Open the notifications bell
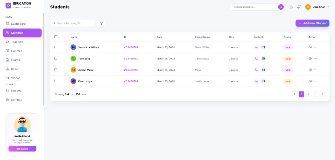Viewport: 335px width, 160px height. 299,7
